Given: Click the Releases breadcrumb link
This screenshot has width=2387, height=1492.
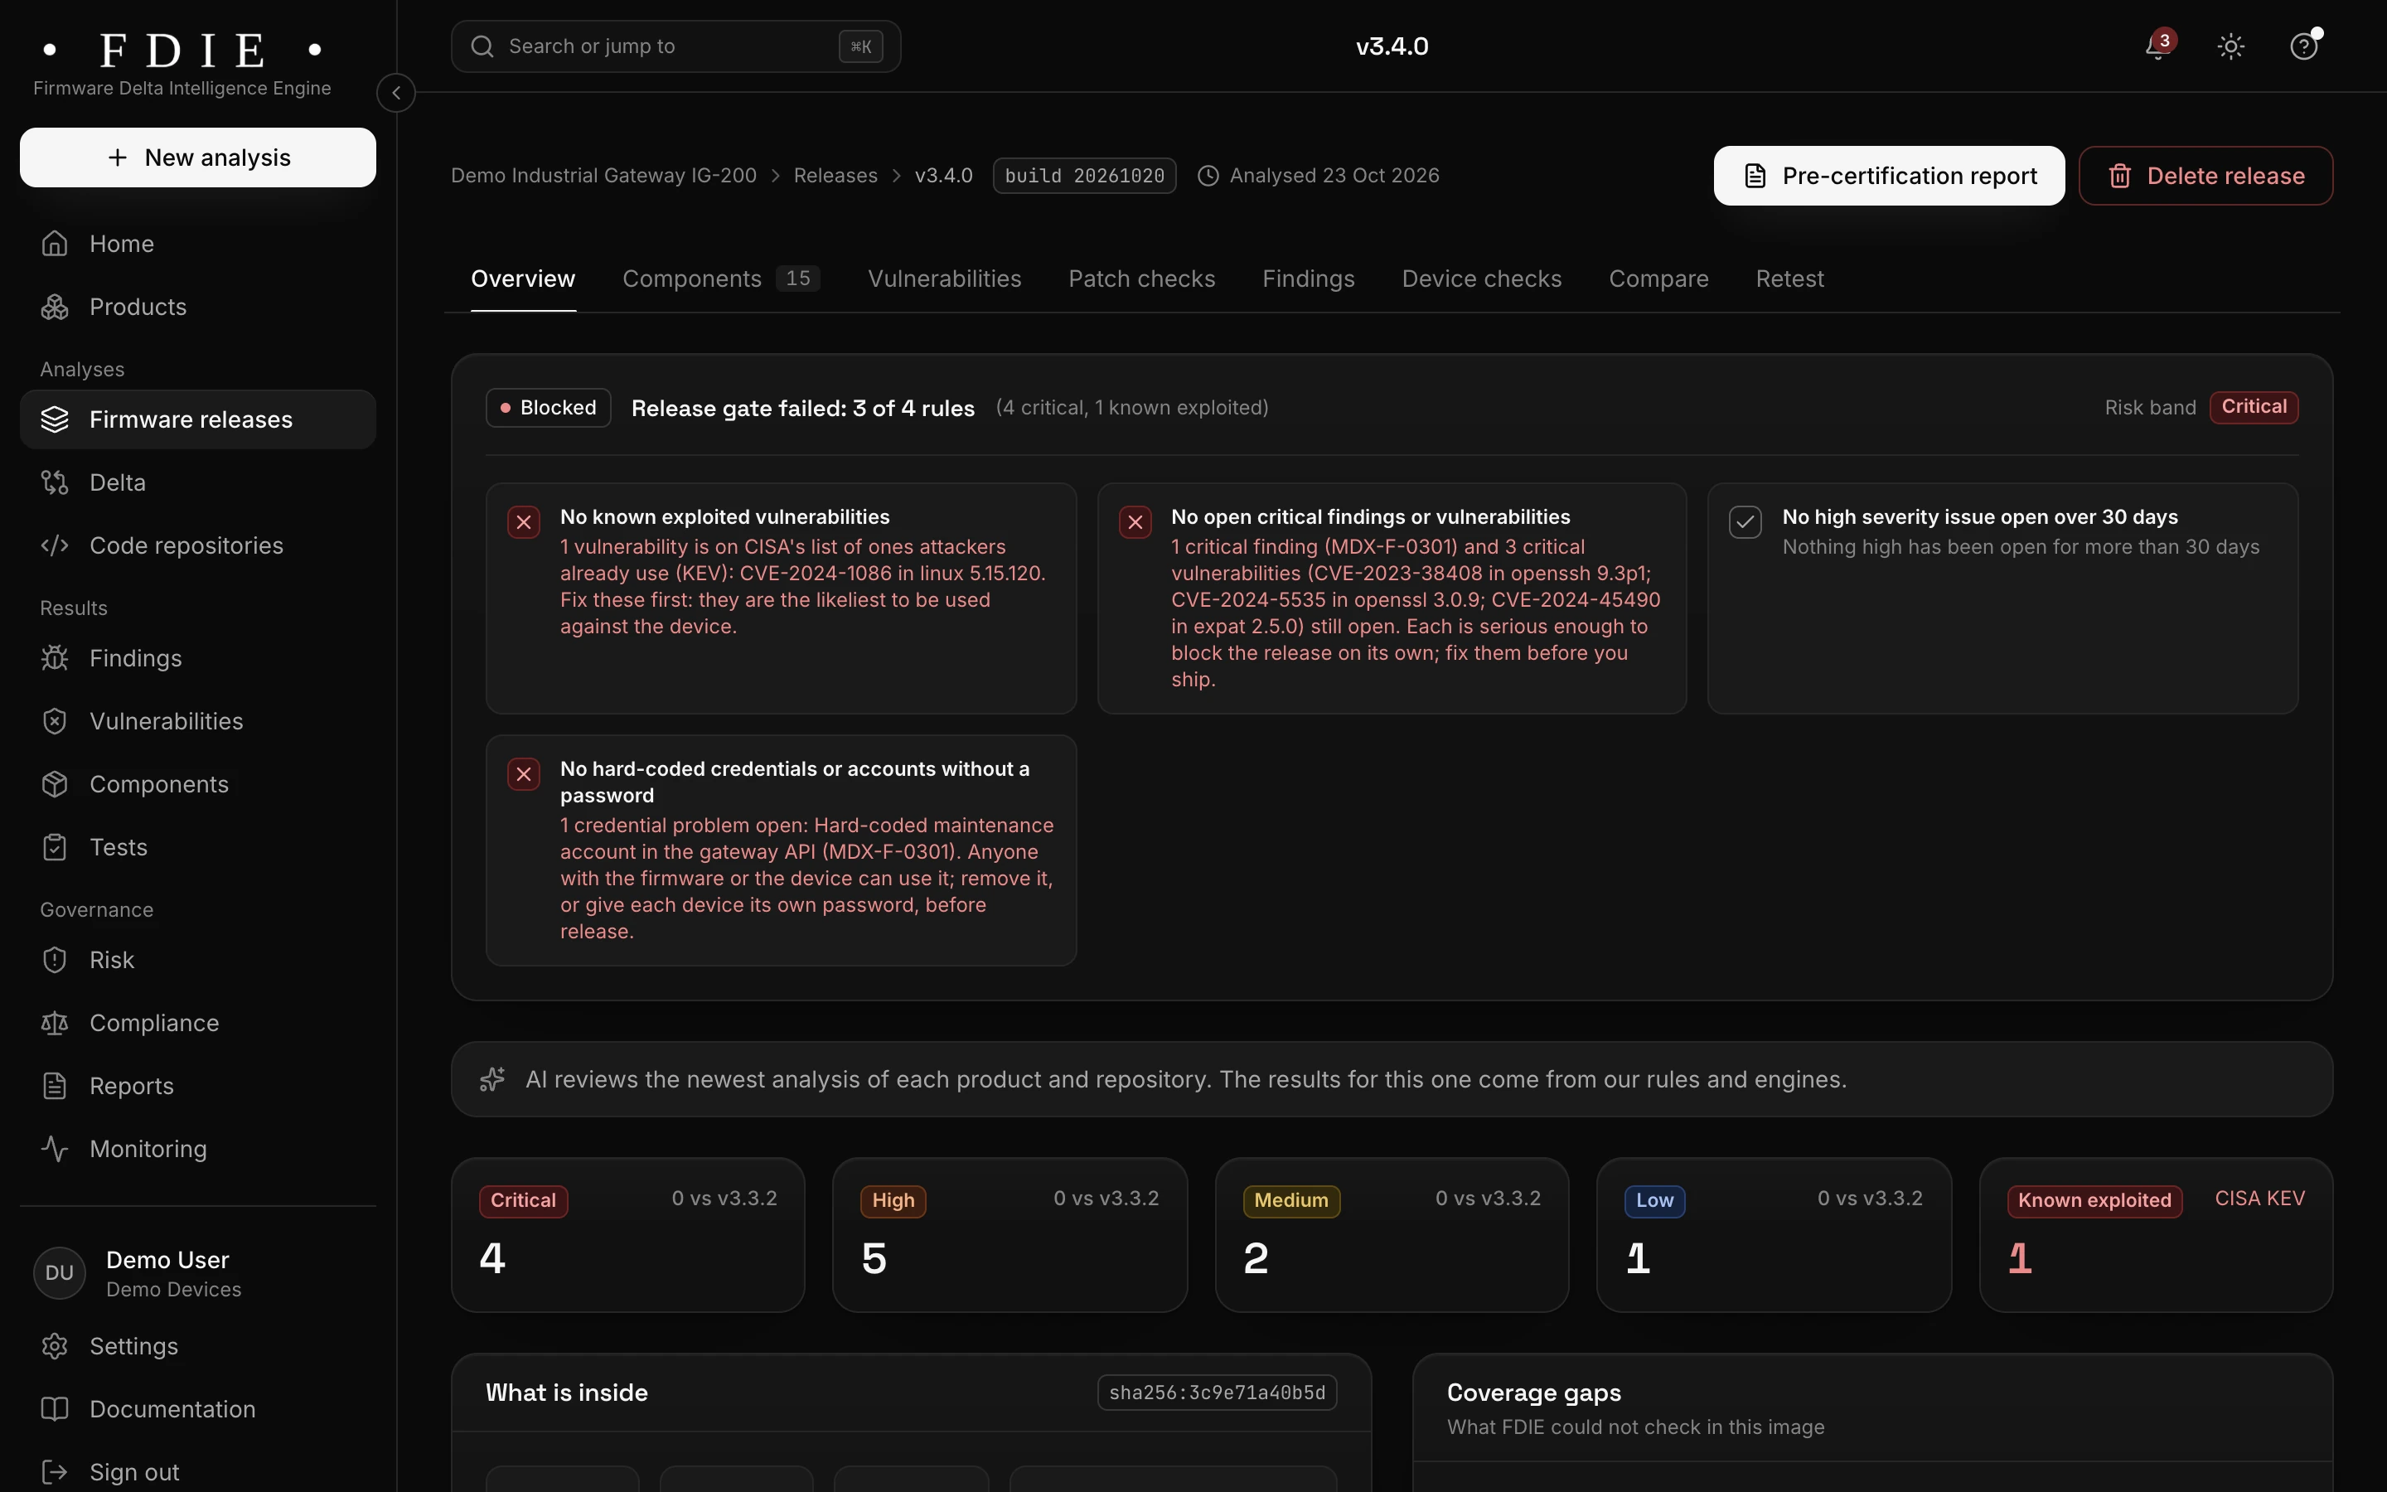Looking at the screenshot, I should coord(835,176).
